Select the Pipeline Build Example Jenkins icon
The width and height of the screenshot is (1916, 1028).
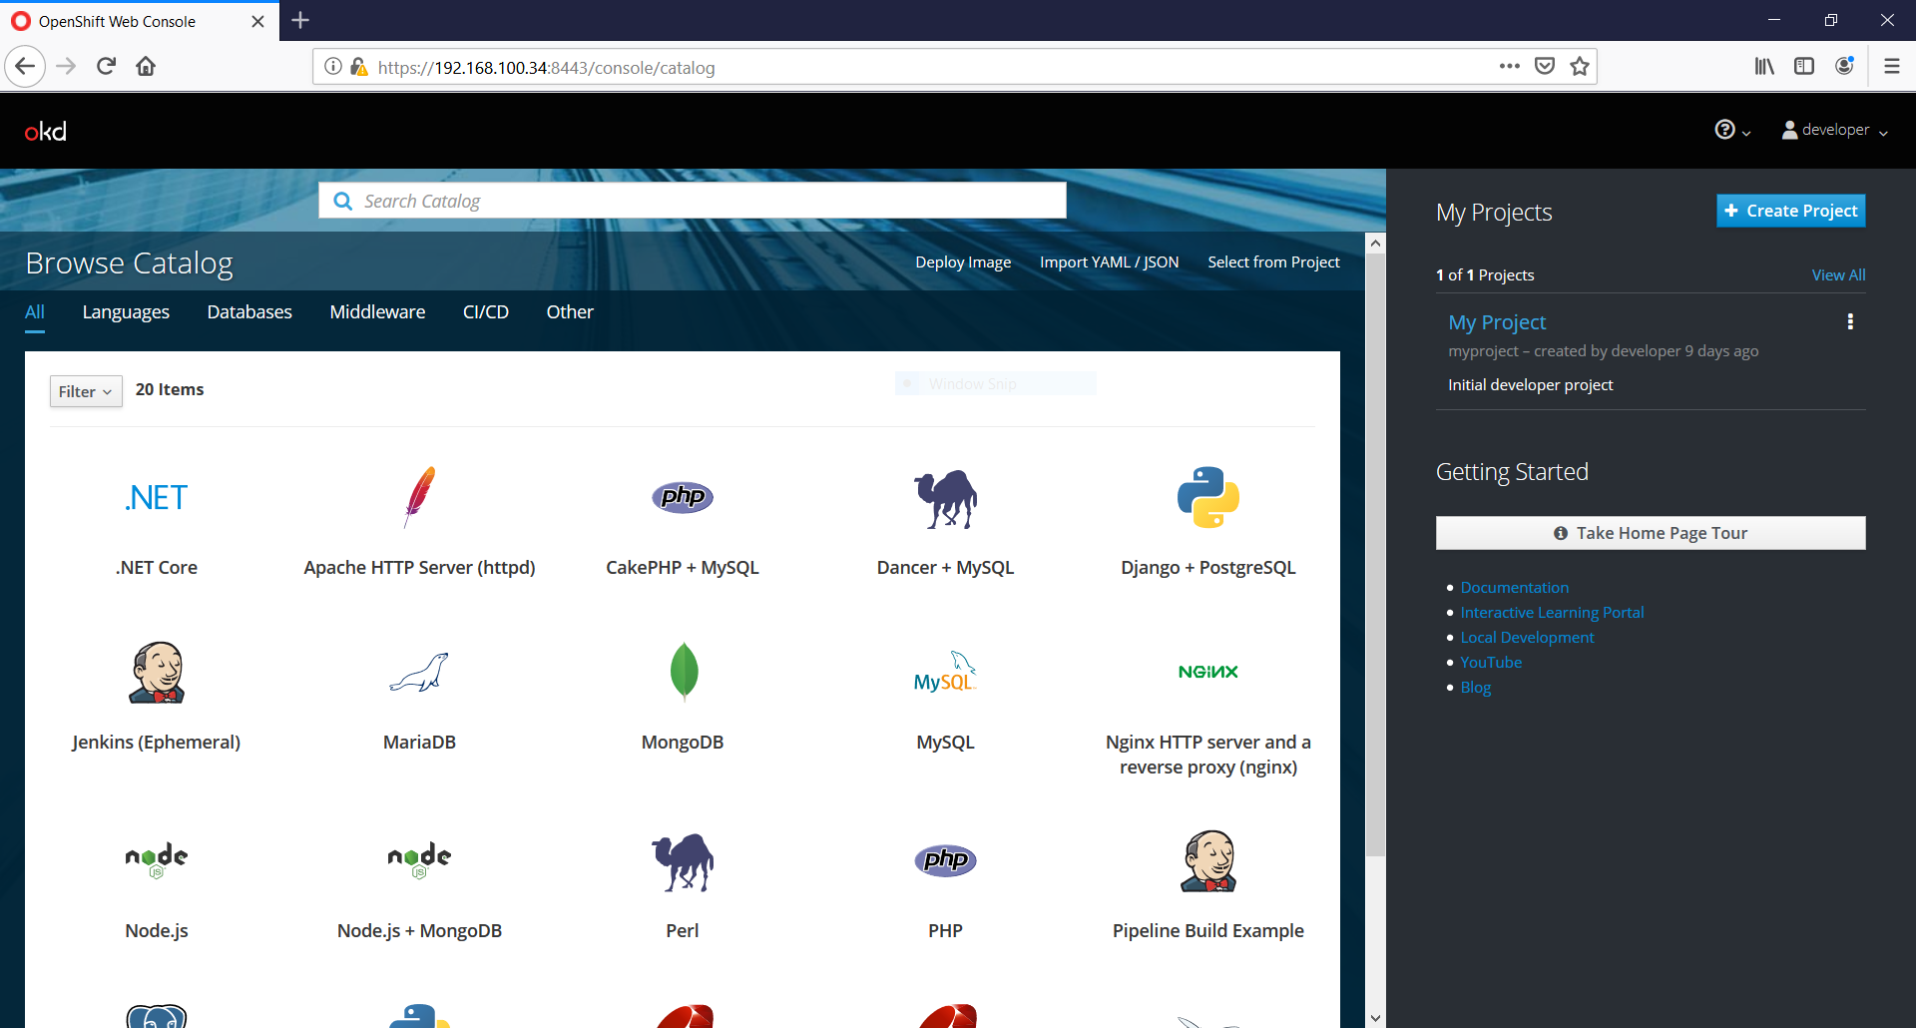coord(1208,860)
